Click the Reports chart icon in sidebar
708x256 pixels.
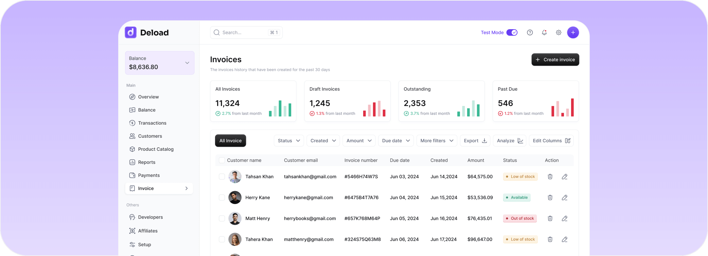point(132,162)
